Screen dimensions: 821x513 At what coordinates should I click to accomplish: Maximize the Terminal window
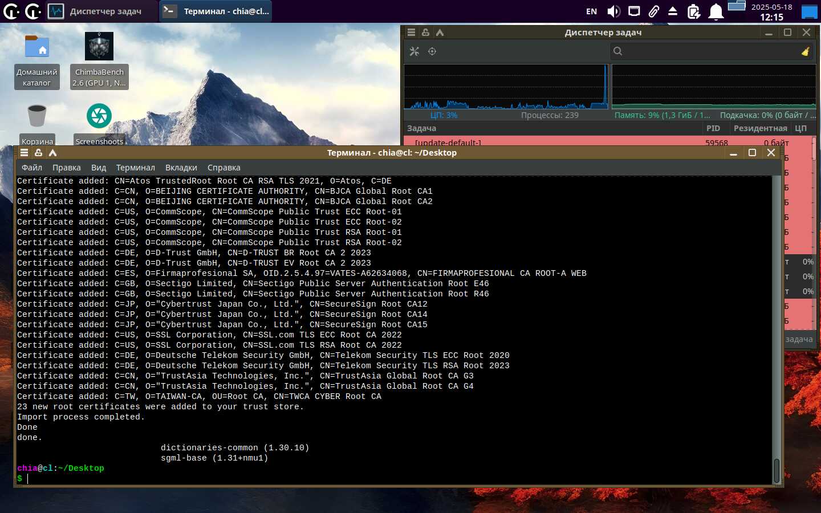[x=752, y=153]
